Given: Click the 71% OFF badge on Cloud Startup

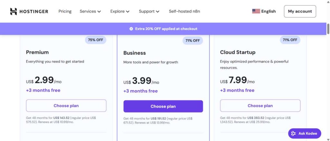Looking at the screenshot, I should coord(290,40).
